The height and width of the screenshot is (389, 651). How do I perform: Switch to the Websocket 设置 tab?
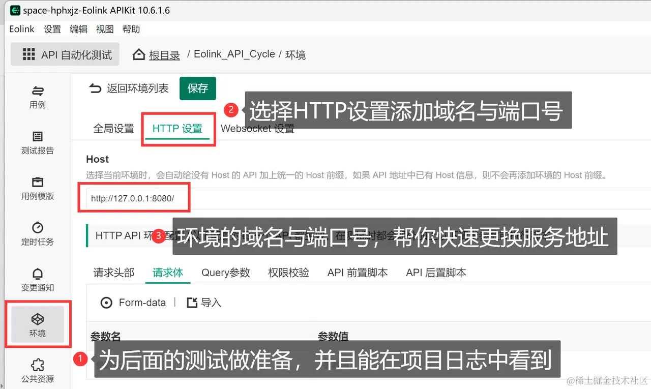[257, 129]
